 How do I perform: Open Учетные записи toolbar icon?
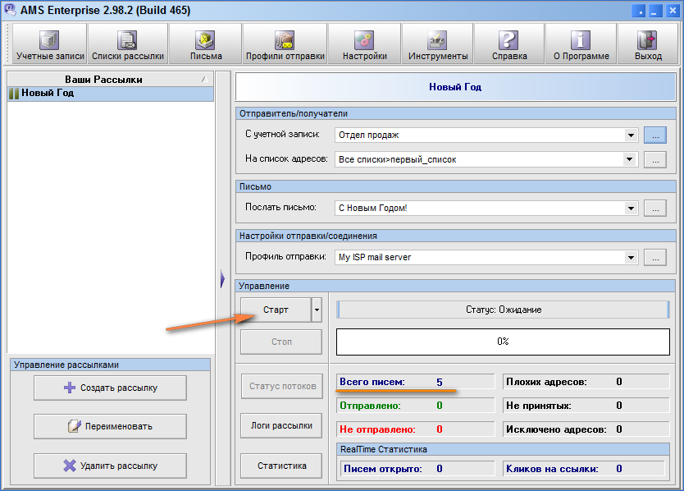pos(50,44)
